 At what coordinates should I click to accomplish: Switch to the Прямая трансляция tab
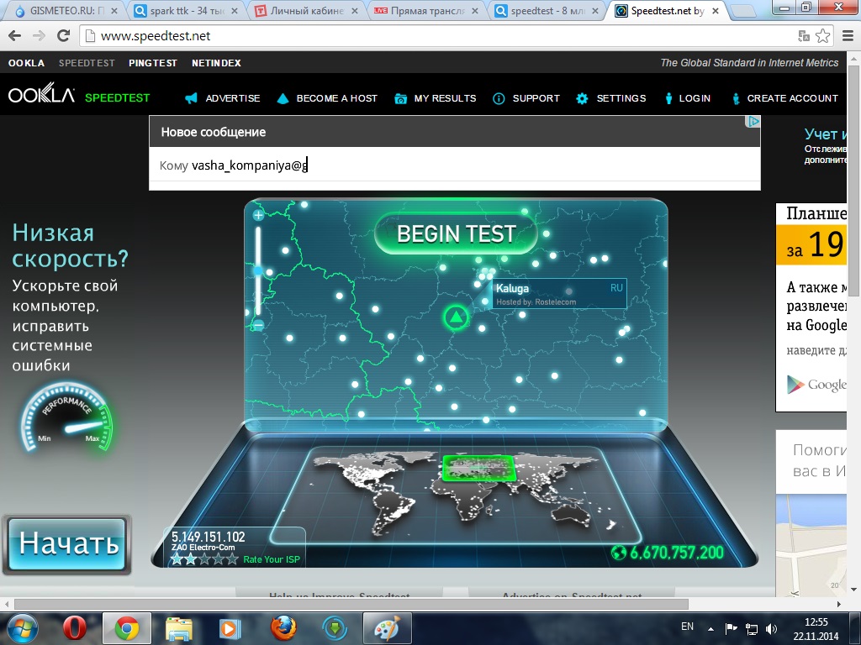[426, 10]
